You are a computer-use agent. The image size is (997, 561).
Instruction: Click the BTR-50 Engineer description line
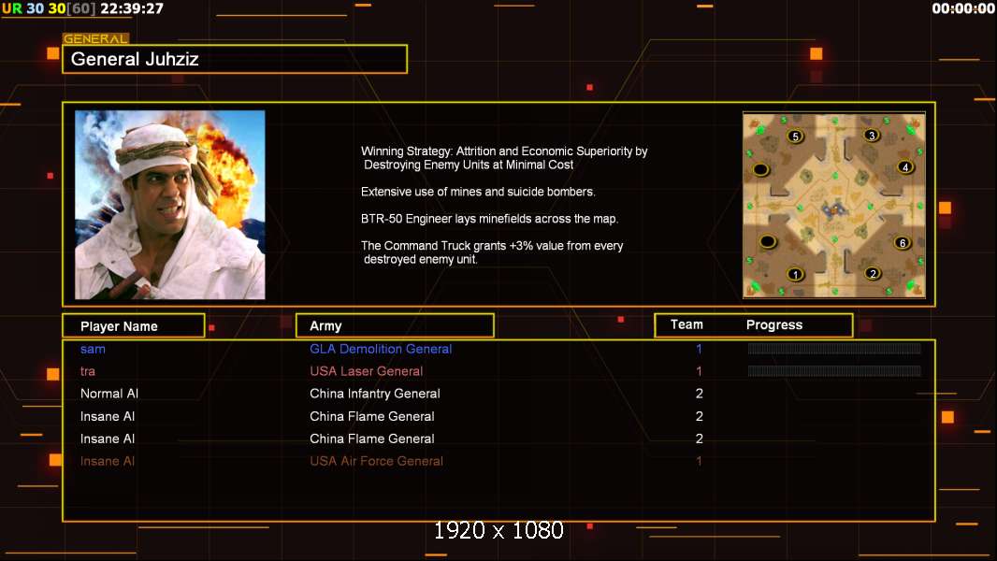[x=489, y=219]
